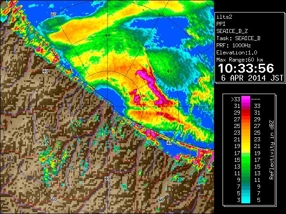This screenshot has width=286, height=214.
Task: Click the 40 range label above radar center
Action: (108, 35)
